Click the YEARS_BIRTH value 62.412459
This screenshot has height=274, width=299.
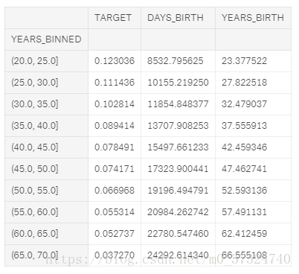point(244,234)
